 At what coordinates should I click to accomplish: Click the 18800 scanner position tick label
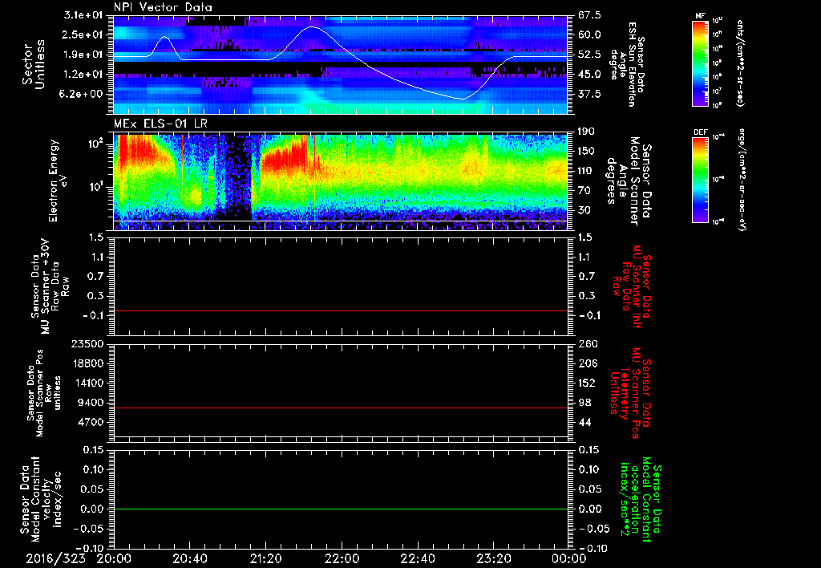pyautogui.click(x=89, y=363)
